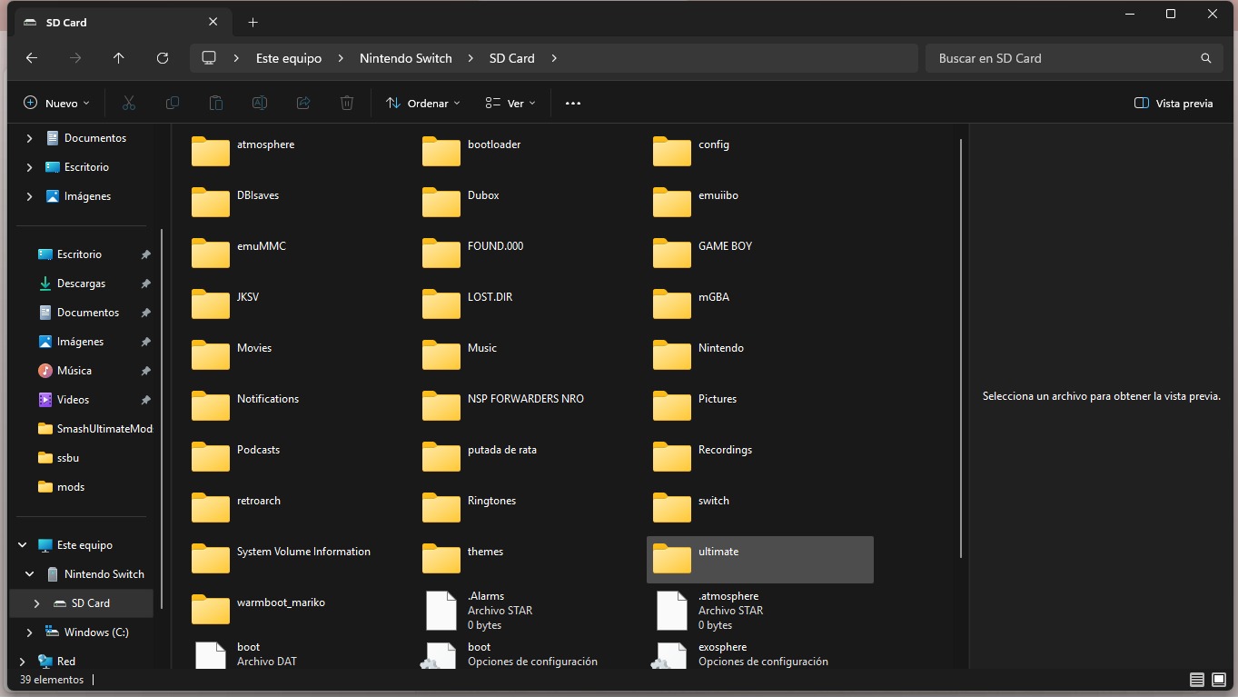Click the Up directory arrow
The height and width of the screenshot is (697, 1238).
[x=119, y=58]
